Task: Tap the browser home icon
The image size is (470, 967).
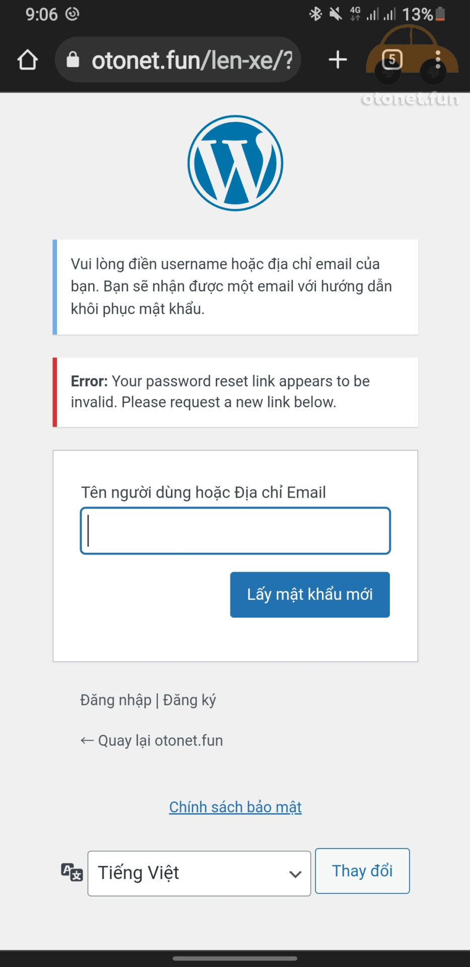Action: point(28,60)
